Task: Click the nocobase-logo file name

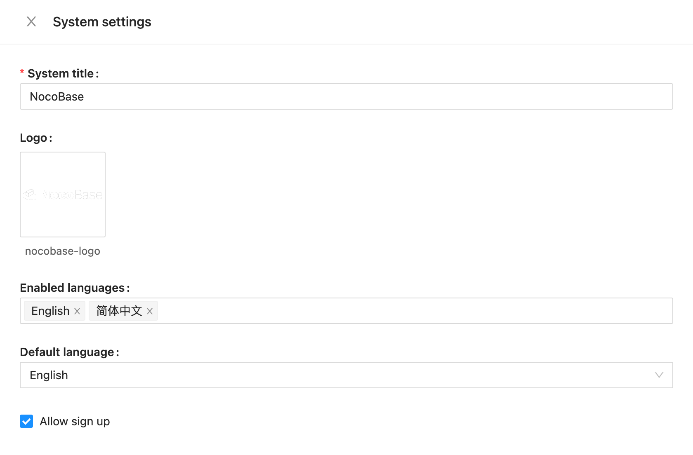Action: 63,251
